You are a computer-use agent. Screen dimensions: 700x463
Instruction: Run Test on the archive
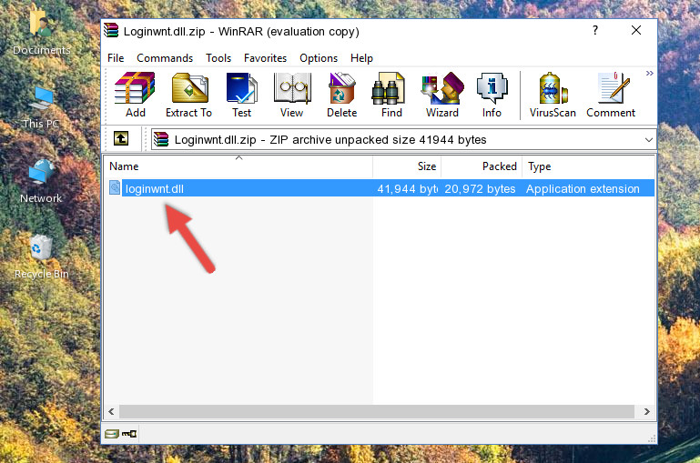(241, 96)
